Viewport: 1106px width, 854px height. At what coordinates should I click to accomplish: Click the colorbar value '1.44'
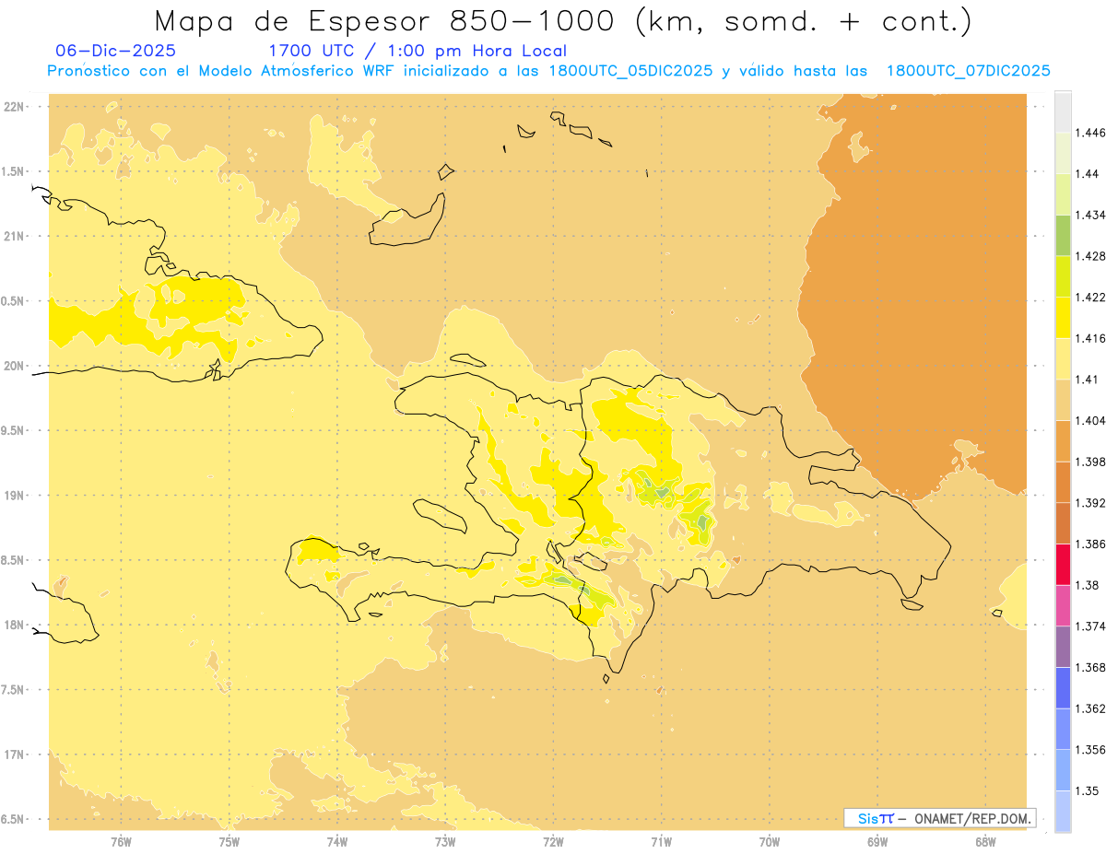tap(1088, 174)
